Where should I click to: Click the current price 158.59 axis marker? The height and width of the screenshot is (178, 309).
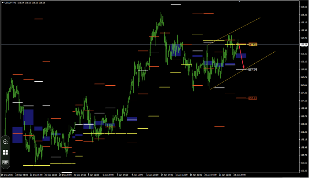pyautogui.click(x=304, y=44)
